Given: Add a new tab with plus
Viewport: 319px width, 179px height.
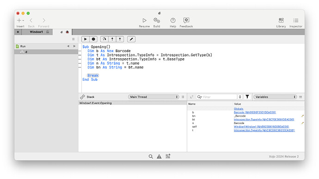Looking at the screenshot, I should (18, 32).
